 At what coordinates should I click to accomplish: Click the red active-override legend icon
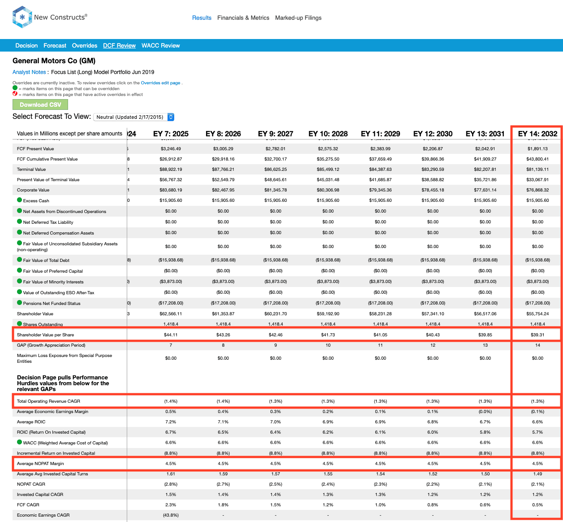click(x=15, y=94)
